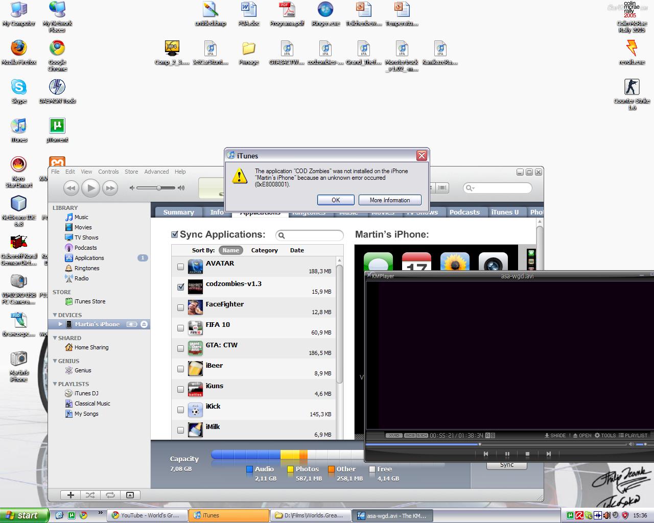The height and width of the screenshot is (523, 654).
Task: Click the iTunes fast-forward (next) button
Action: [110, 188]
